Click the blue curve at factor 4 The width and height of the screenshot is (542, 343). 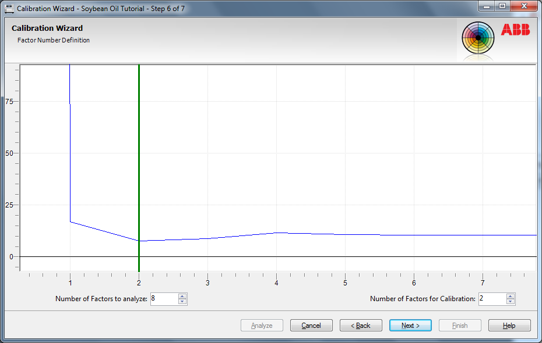pyautogui.click(x=277, y=233)
